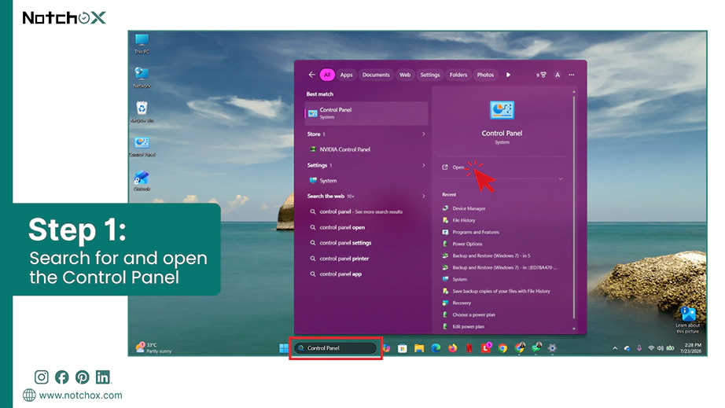Open the Netflix app on the taskbar
Viewport: 725px width, 408px height.
[469, 348]
